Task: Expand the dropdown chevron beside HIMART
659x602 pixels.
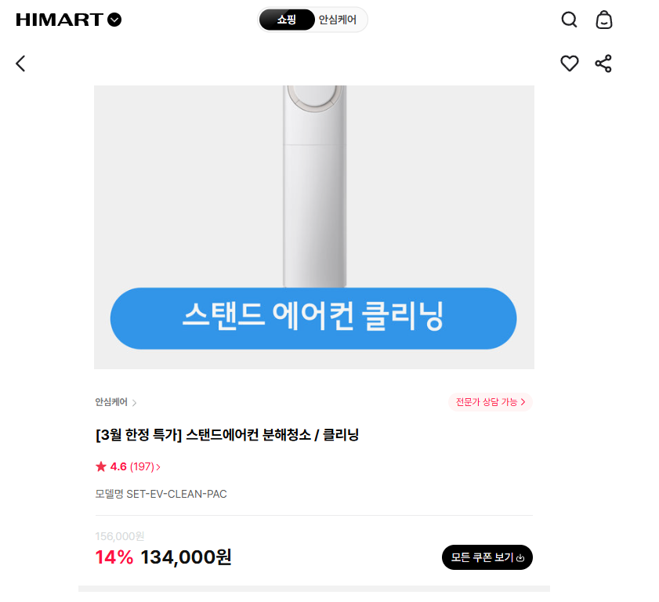Action: coord(114,20)
